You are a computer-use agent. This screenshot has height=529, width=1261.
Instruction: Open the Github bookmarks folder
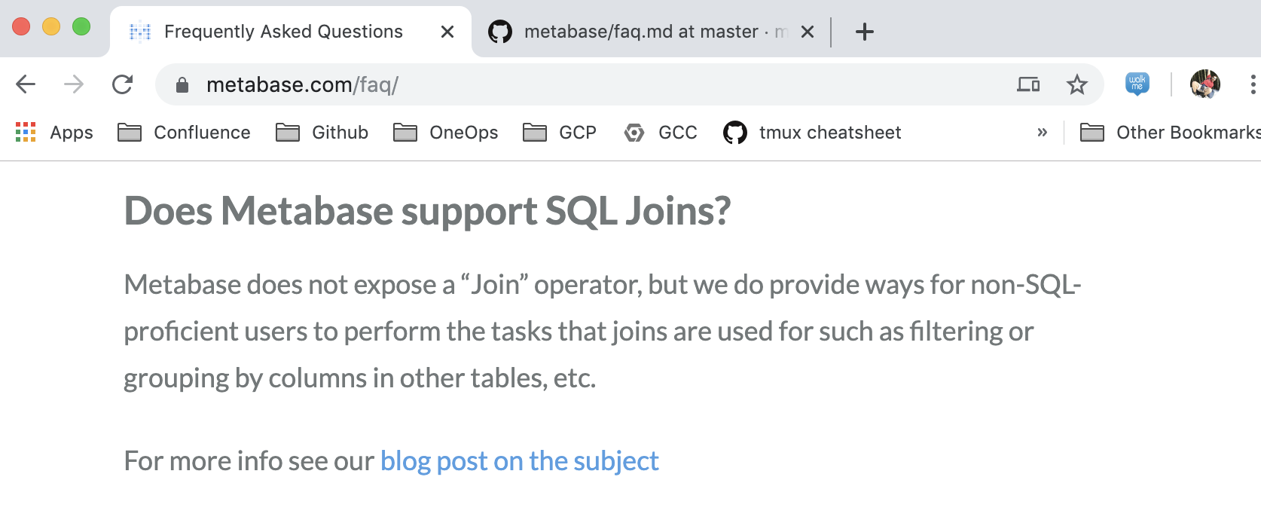(x=322, y=132)
